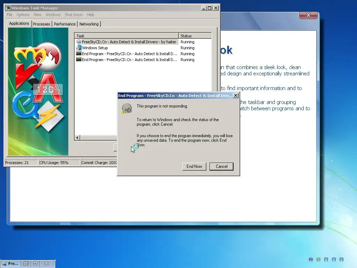Open the View menu
Viewport: 357px width, 268px height.
(37, 15)
